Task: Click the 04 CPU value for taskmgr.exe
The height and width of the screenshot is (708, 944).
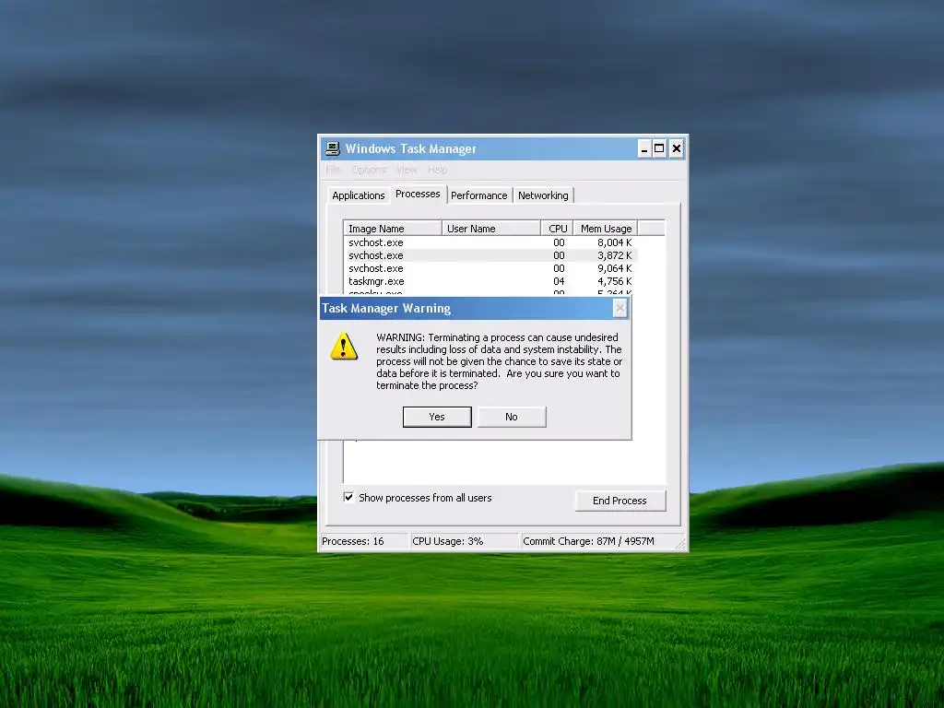Action: pyautogui.click(x=559, y=281)
